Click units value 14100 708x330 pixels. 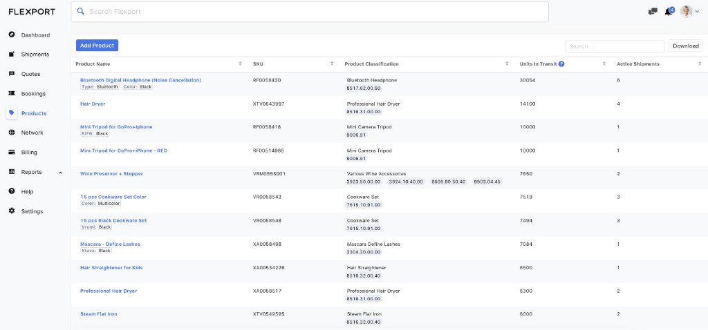pyautogui.click(x=528, y=104)
